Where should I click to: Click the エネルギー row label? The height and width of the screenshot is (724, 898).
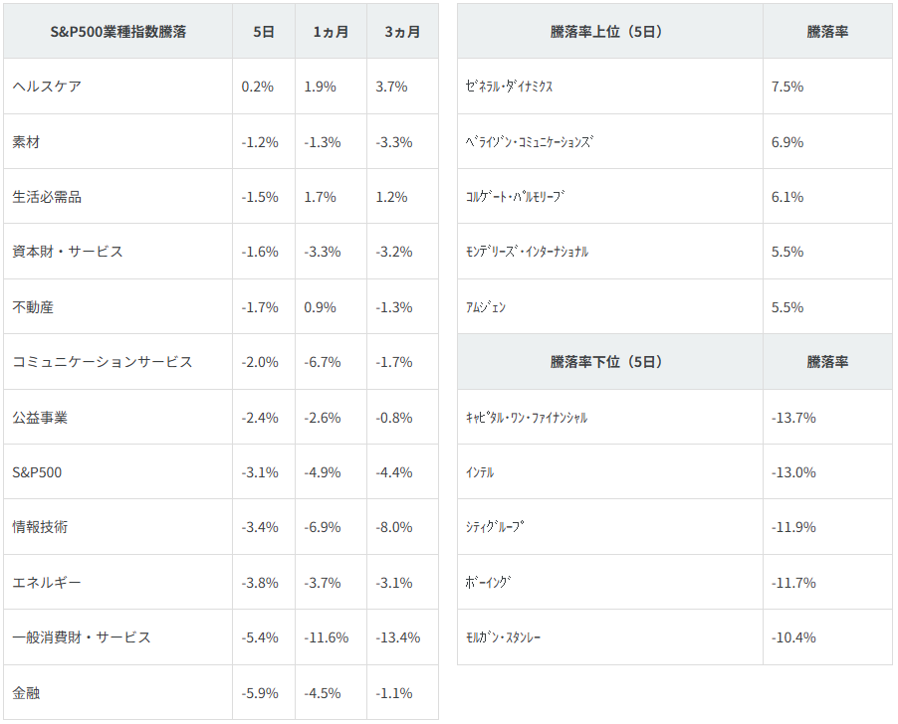coord(47,583)
